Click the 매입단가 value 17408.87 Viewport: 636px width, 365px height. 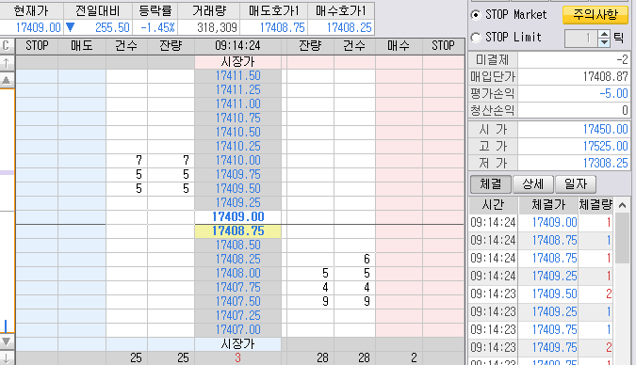(x=606, y=76)
